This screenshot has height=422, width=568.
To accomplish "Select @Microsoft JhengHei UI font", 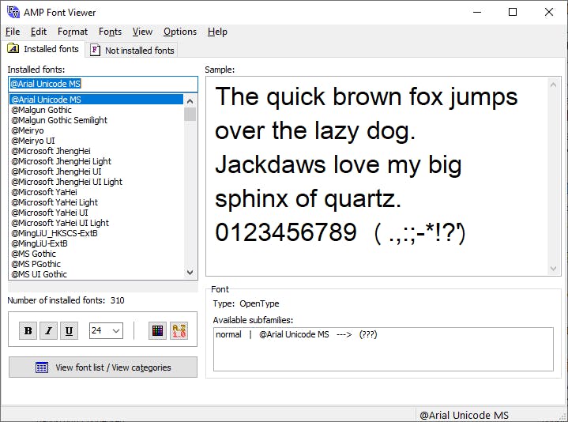I will 96,171.
